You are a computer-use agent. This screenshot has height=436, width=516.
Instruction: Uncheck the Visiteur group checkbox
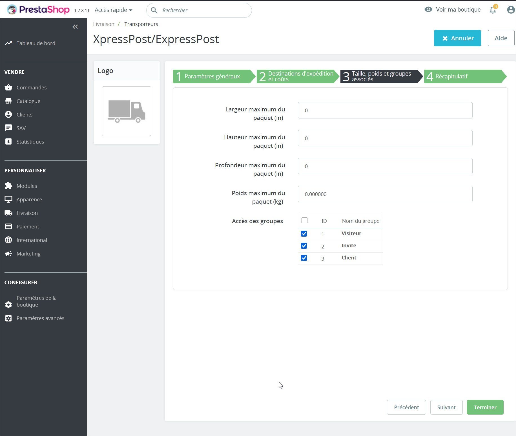point(304,234)
